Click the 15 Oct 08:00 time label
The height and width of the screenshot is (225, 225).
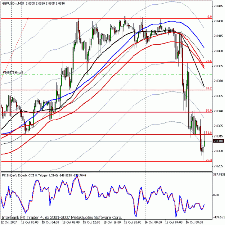[x=71, y=222]
